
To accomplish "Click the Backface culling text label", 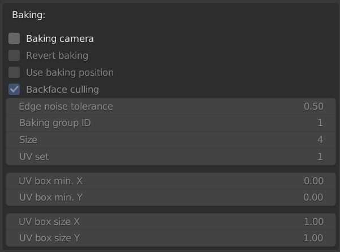I will (62, 89).
